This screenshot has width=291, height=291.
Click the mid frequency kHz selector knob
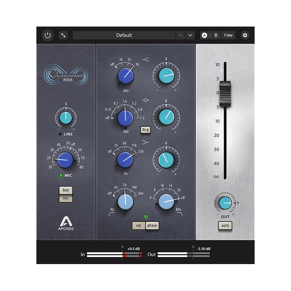(x=125, y=118)
